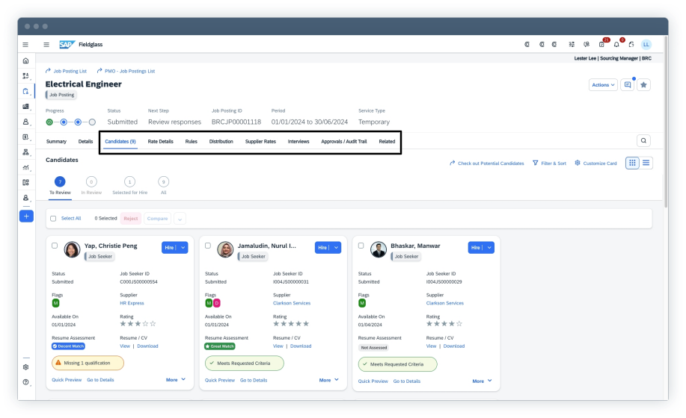
Task: Open the tasks clipboard icon with red badge
Action: (x=601, y=45)
